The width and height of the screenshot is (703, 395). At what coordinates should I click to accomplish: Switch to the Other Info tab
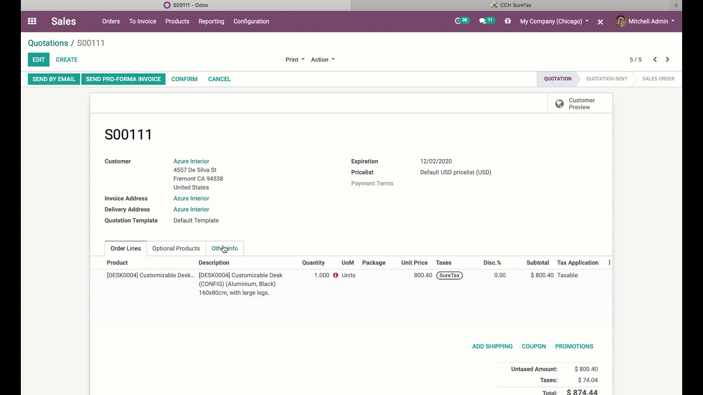[225, 249]
